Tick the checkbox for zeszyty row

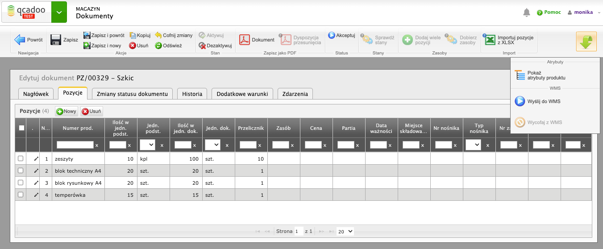point(21,158)
